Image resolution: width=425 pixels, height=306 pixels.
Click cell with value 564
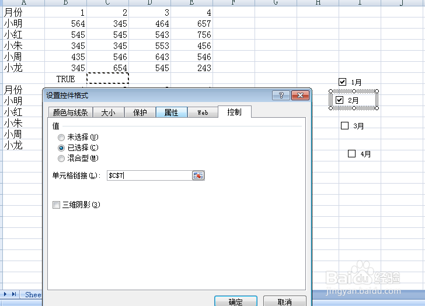(x=65, y=23)
